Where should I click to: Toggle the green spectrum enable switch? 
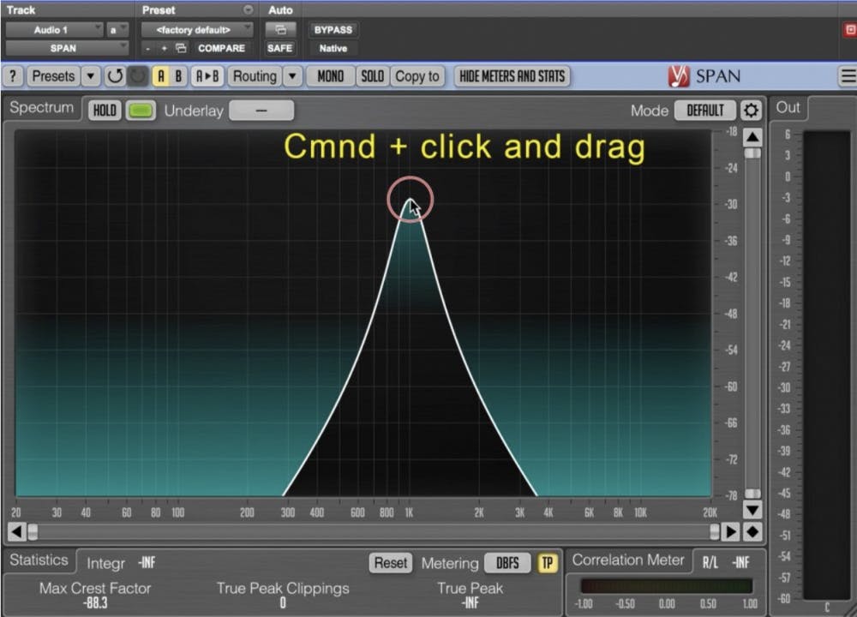[x=141, y=111]
